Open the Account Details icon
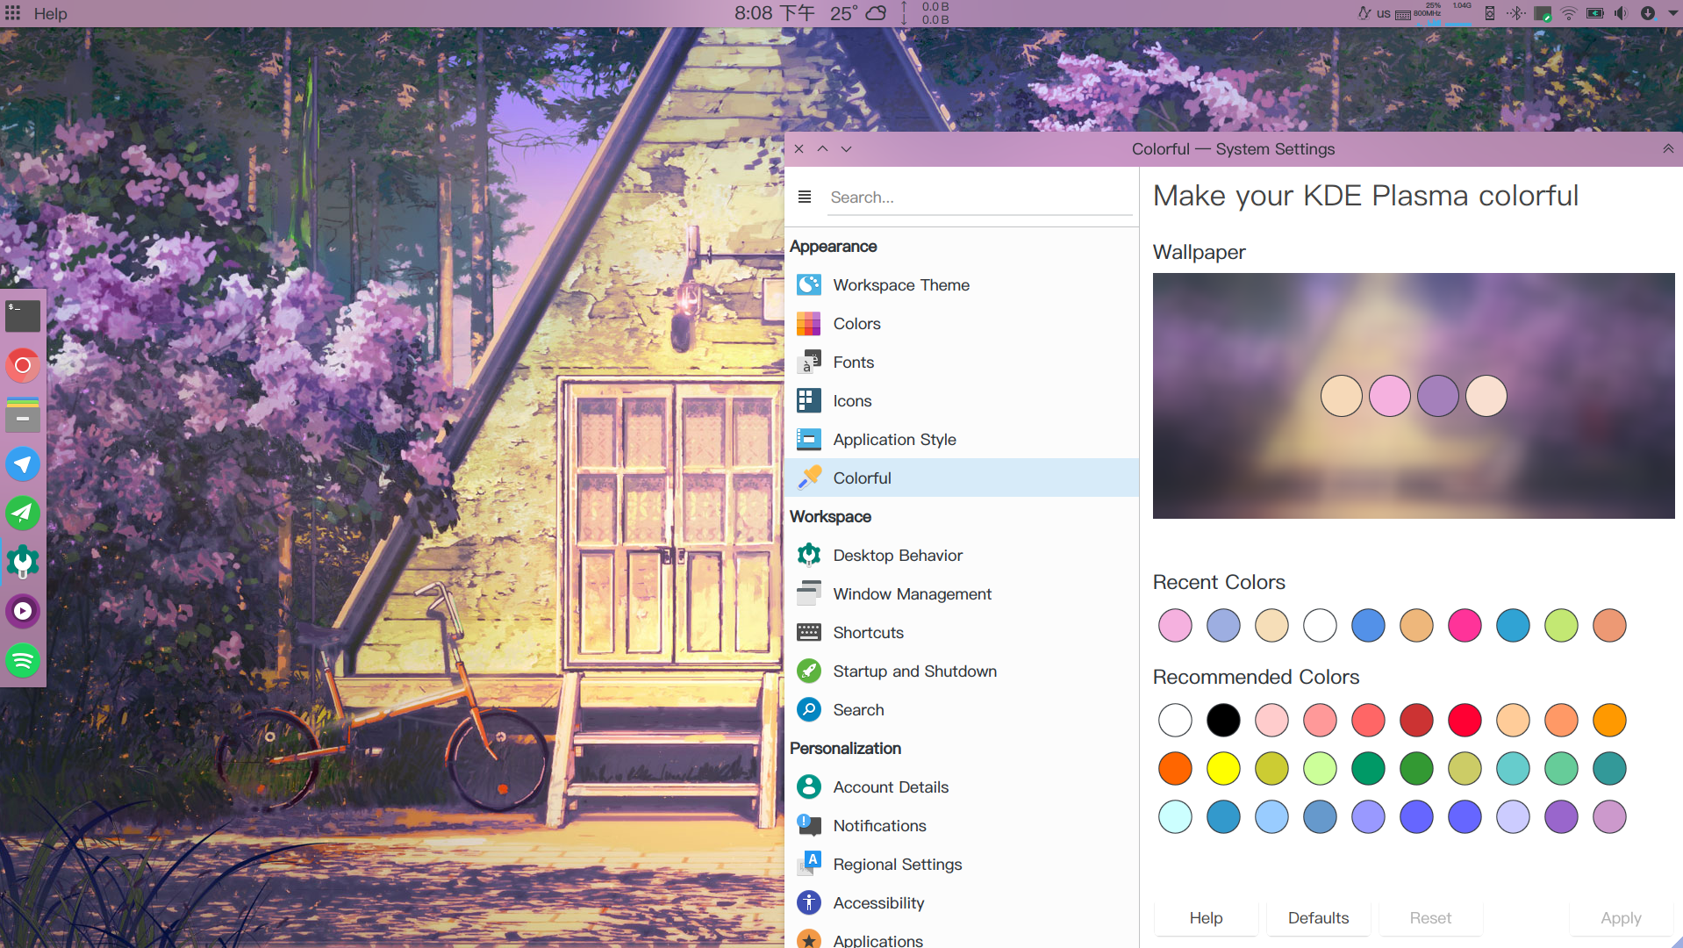The width and height of the screenshot is (1683, 948). [x=808, y=787]
